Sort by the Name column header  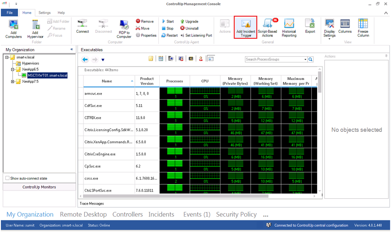109,81
